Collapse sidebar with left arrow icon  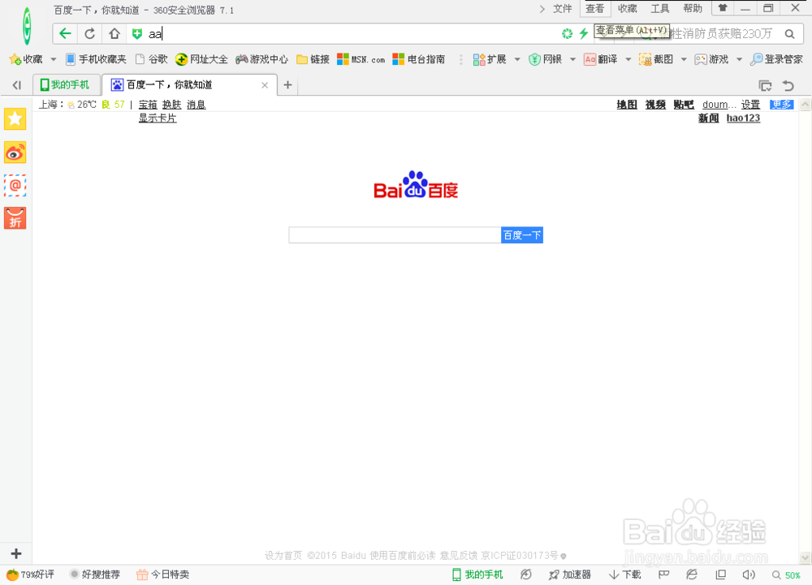(16, 85)
